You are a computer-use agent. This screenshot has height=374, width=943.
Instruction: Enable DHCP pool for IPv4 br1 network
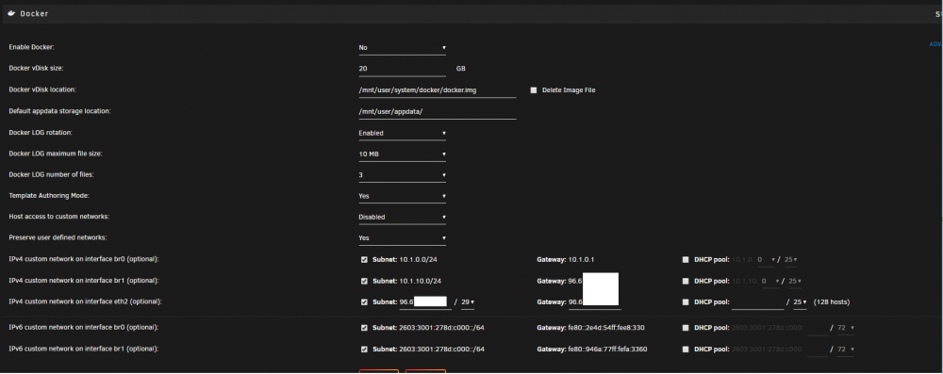tap(686, 281)
